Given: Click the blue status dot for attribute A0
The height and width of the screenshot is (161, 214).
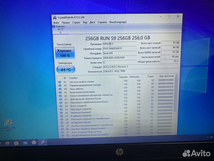Looking at the screenshot, I should click(60, 96).
